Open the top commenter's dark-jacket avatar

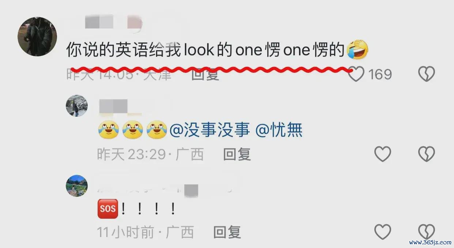point(37,37)
